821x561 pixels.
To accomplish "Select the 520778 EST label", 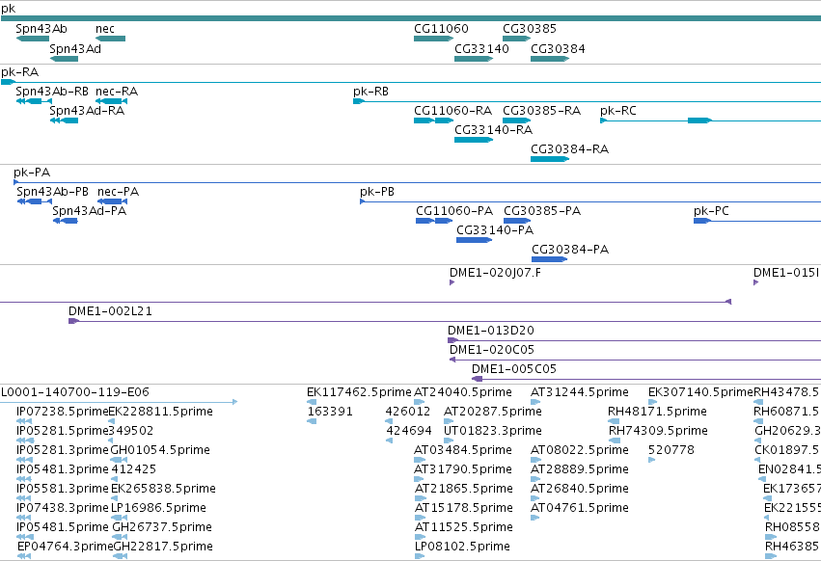I will click(671, 450).
